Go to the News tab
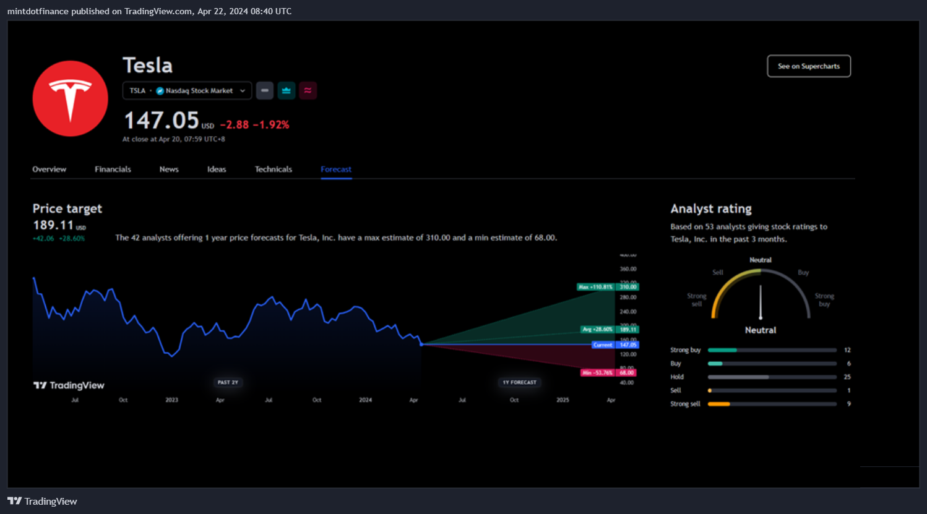927x514 pixels. point(169,169)
